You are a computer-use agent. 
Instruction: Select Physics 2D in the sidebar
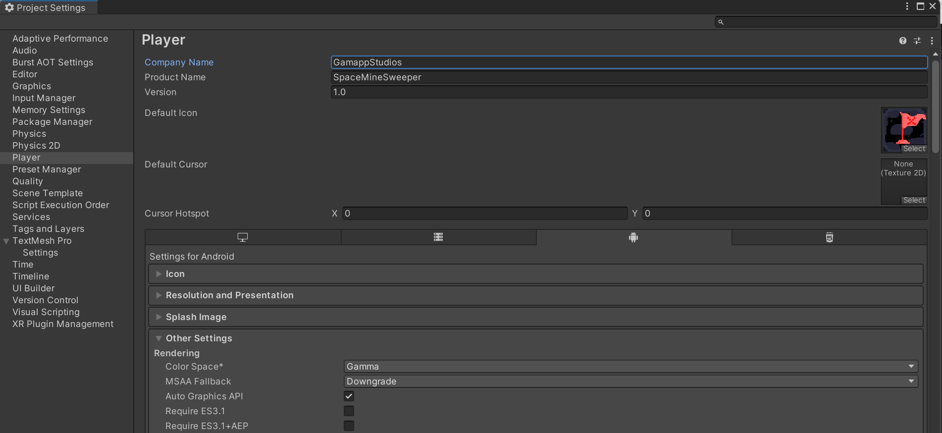pos(36,146)
